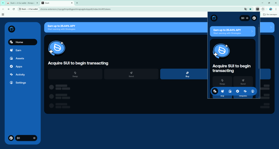Click the chevron on the main page APY banner

[x=271, y=27]
